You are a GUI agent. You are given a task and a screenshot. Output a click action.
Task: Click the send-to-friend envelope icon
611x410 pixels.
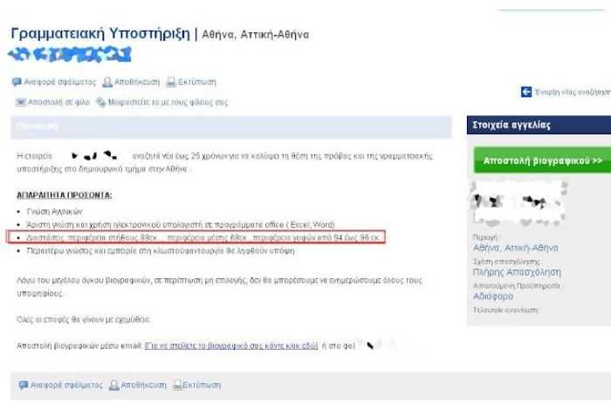coord(20,102)
